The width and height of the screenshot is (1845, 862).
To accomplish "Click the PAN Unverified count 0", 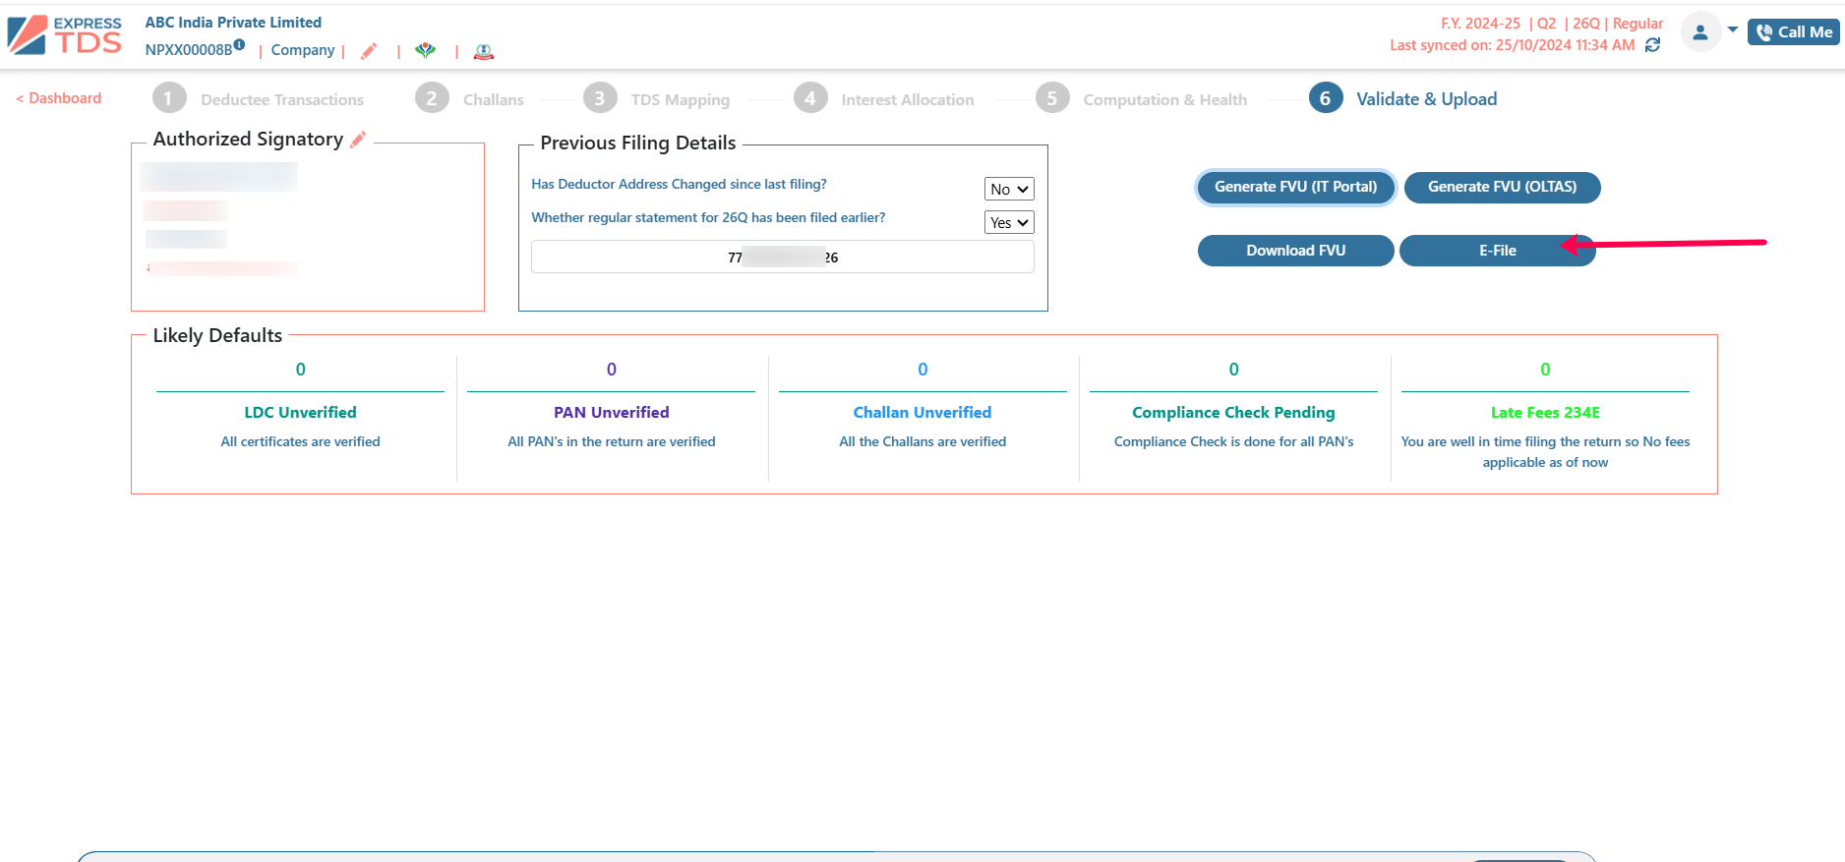I will pos(612,370).
